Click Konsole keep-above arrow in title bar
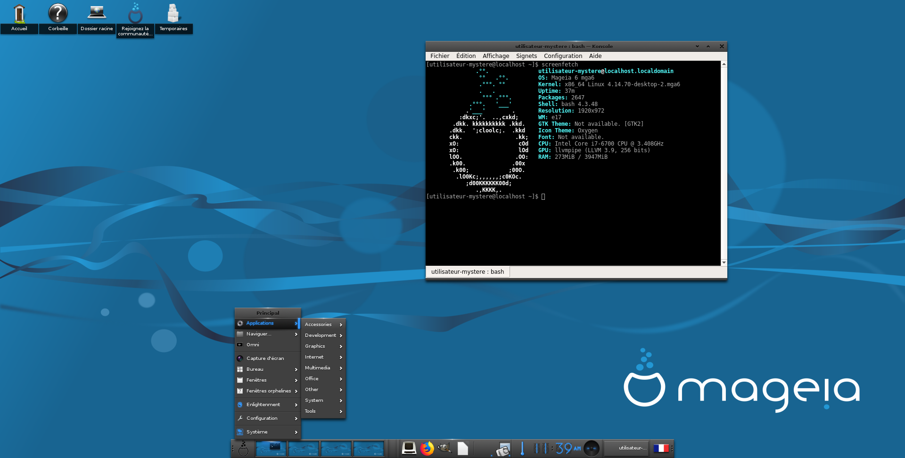Screen dimensions: 905x458 [x=708, y=46]
